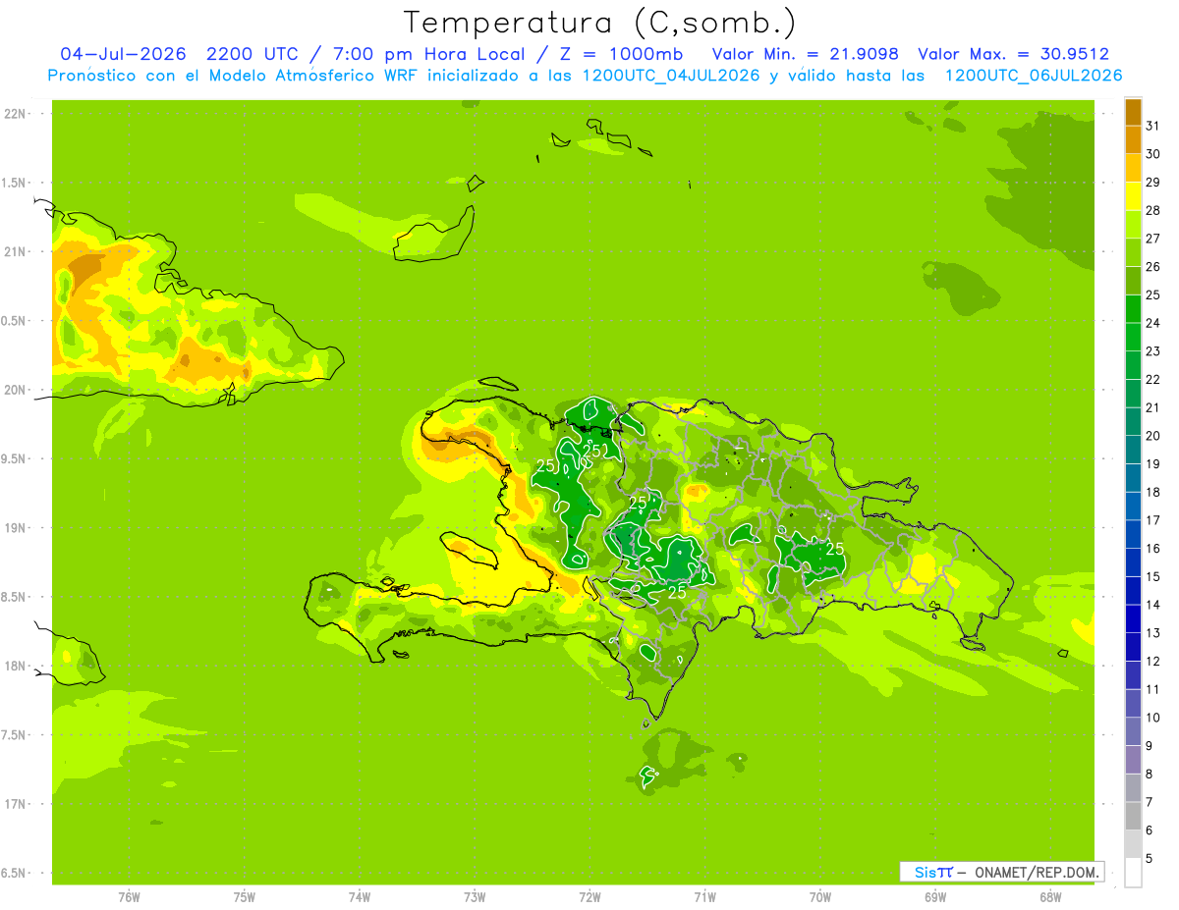Click the '20N' latitude axis label
Viewport: 1179px width, 910px height.
point(14,390)
